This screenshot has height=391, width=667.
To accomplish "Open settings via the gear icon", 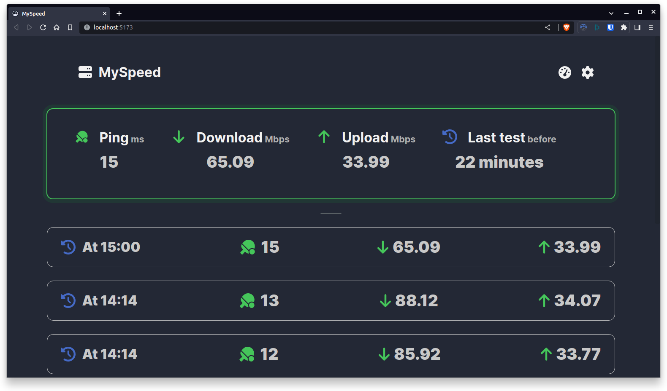I will pyautogui.click(x=587, y=72).
